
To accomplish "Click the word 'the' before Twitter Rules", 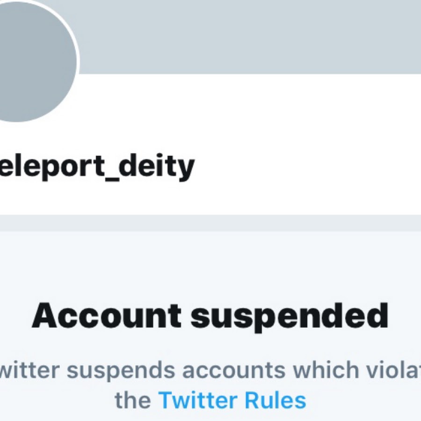I will (132, 400).
